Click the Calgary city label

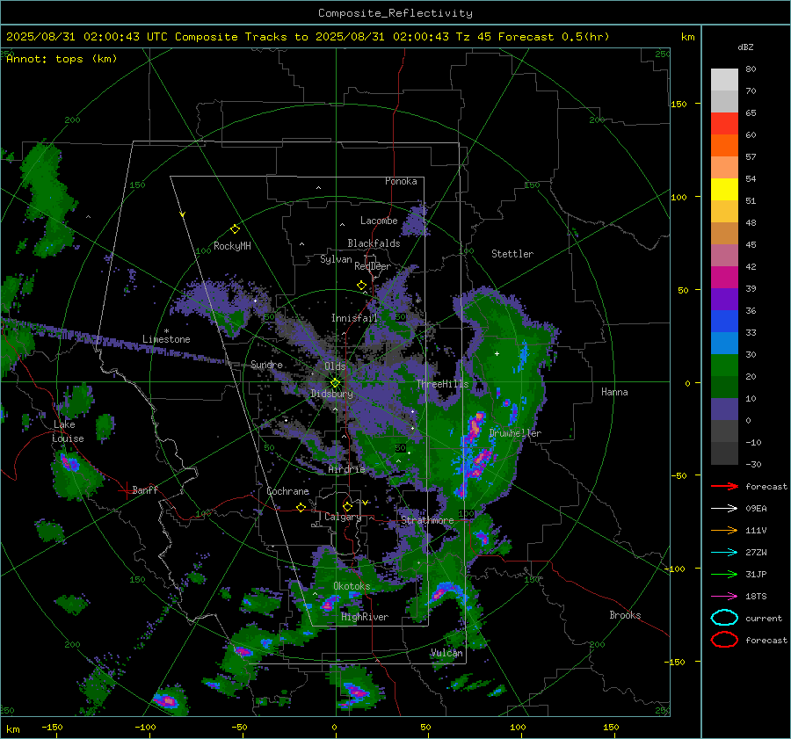[343, 517]
